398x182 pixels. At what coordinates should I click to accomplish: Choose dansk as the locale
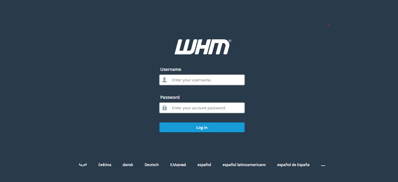click(x=128, y=165)
